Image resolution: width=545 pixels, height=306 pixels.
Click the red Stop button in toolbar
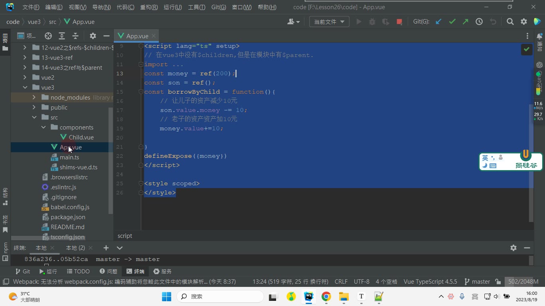[x=399, y=22]
